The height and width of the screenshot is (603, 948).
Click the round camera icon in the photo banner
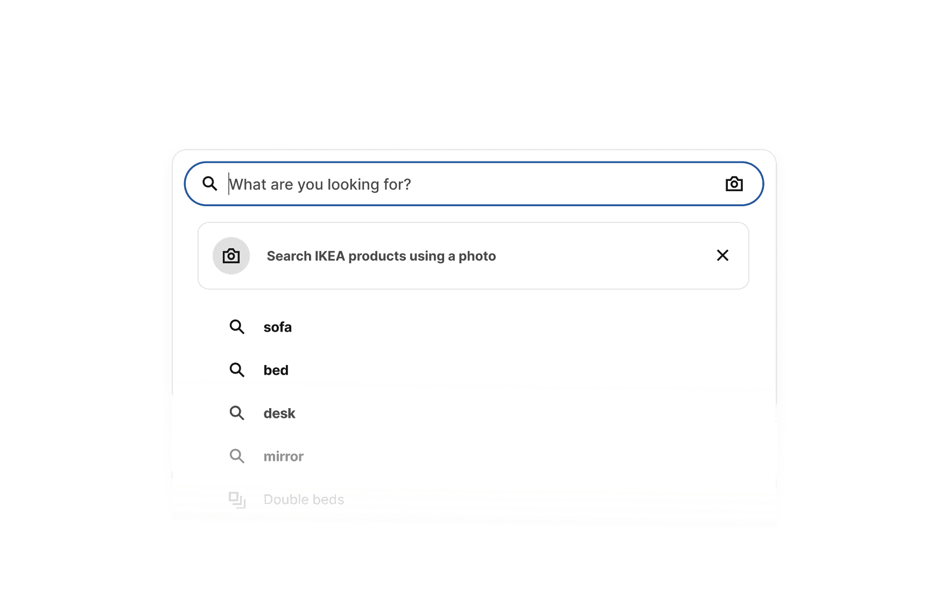coord(231,256)
